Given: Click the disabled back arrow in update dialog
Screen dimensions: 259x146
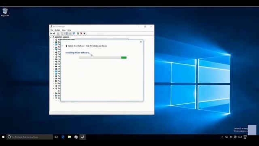Looking at the screenshot, I should tap(62, 46).
